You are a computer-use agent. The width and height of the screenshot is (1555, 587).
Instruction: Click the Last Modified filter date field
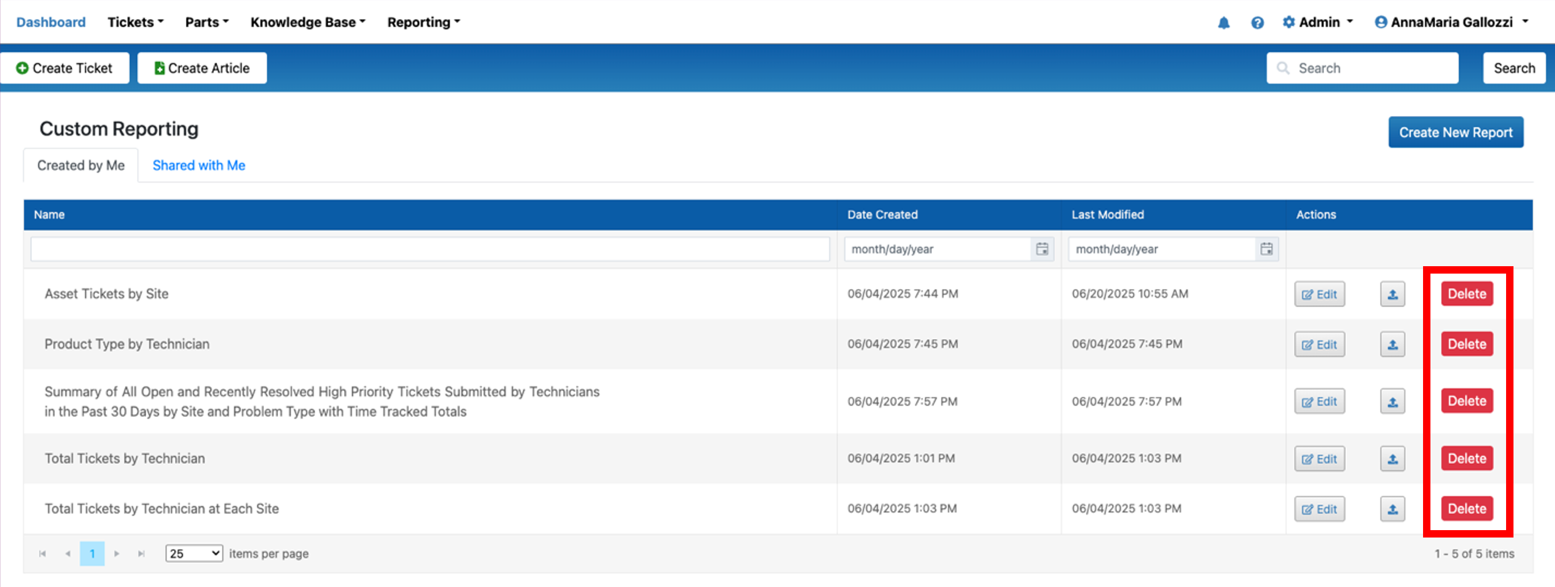coord(1162,249)
